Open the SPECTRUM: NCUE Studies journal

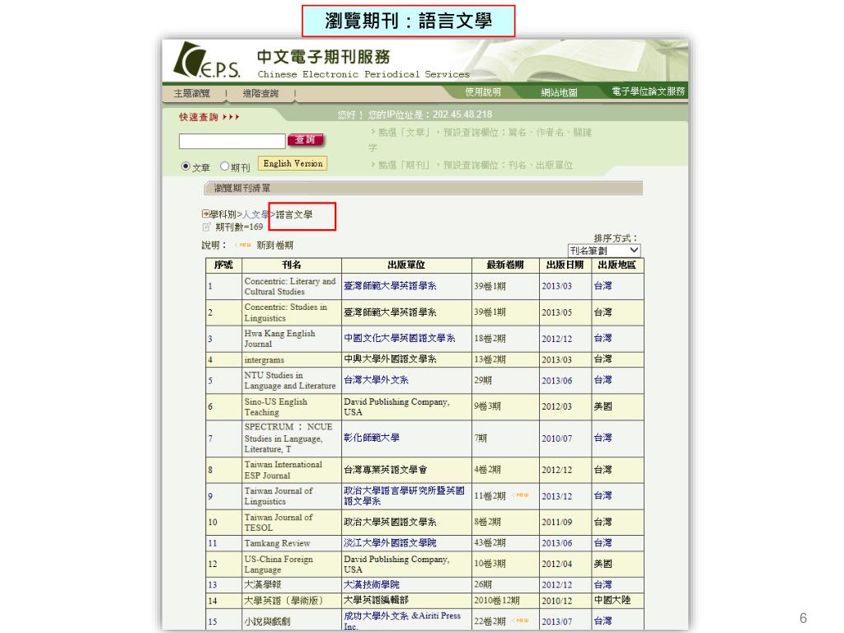pos(288,438)
